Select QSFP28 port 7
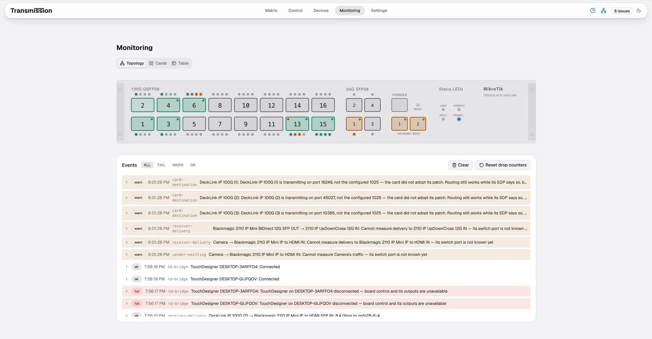The image size is (652, 339). 220,124
